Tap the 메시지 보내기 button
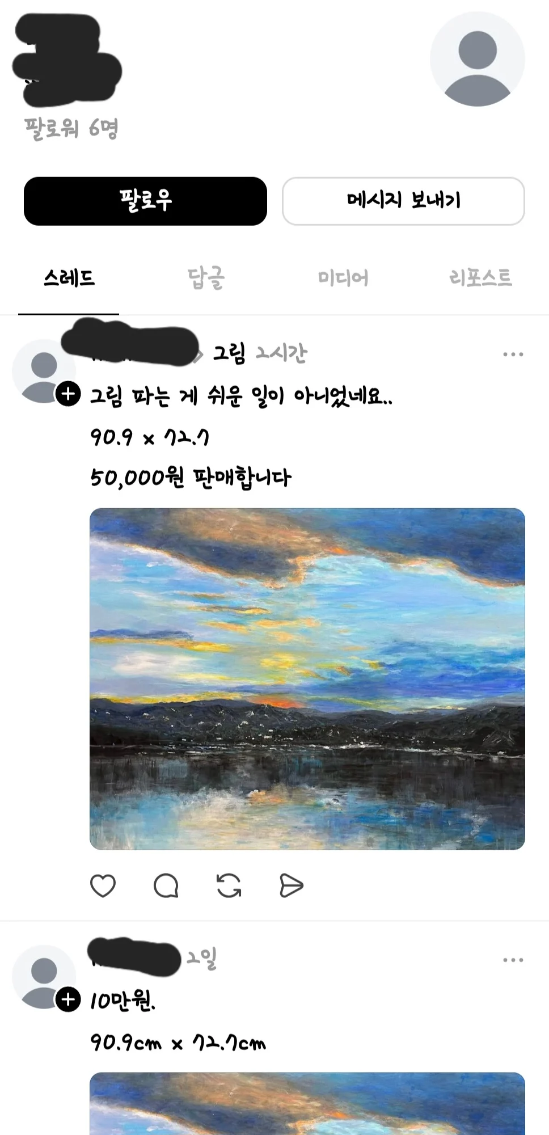The height and width of the screenshot is (1135, 549). point(403,201)
